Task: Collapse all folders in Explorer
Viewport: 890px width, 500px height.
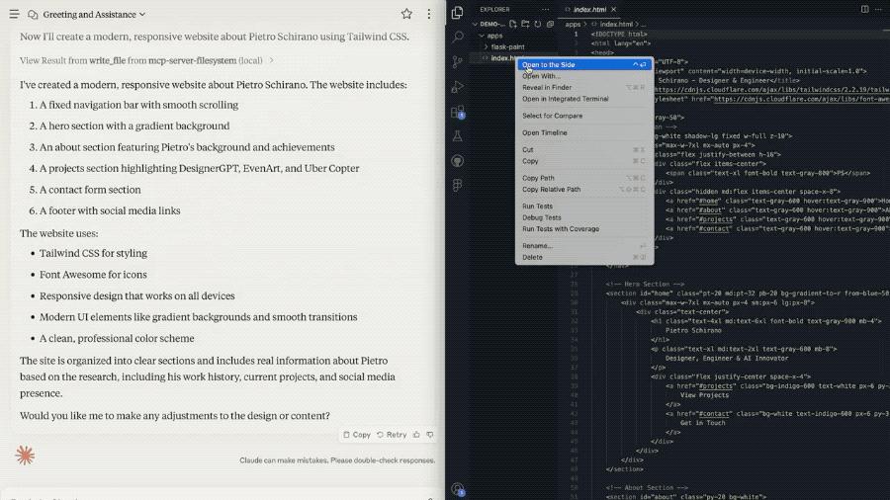Action: click(550, 24)
